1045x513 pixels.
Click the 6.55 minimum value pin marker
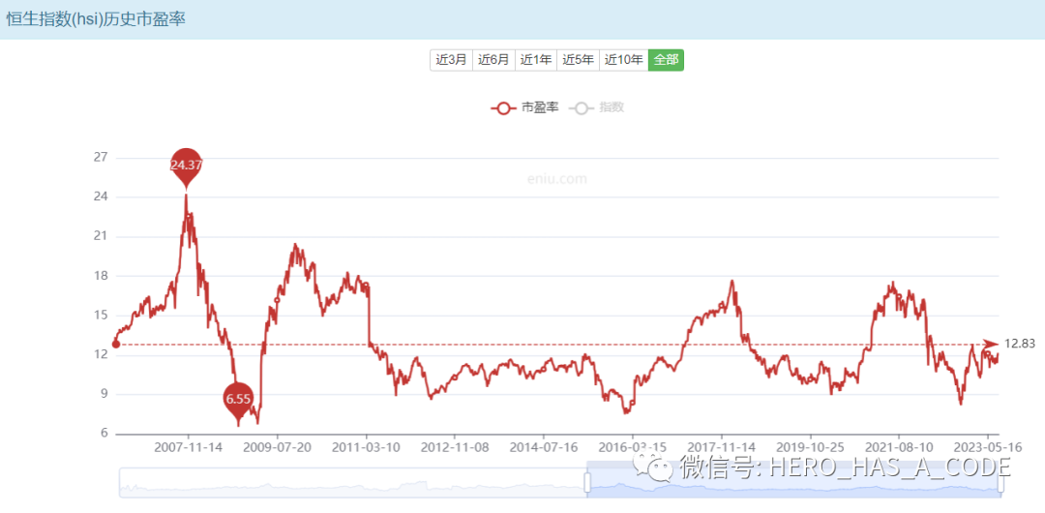click(x=238, y=402)
